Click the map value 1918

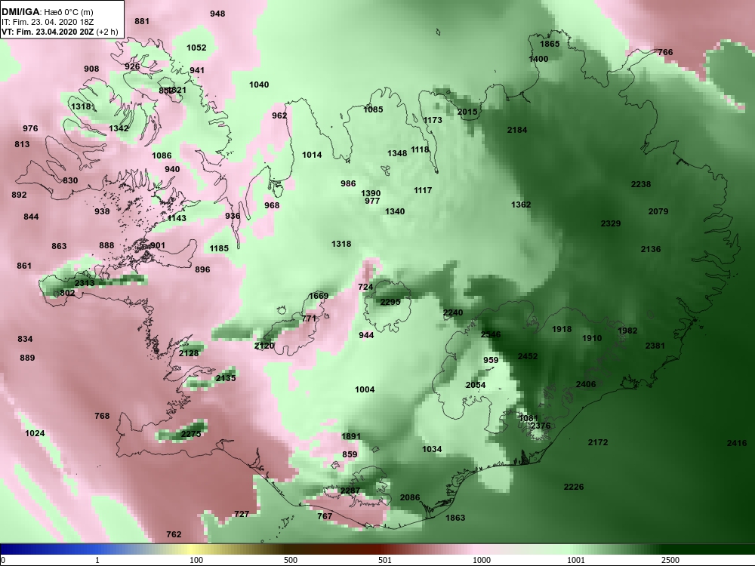click(x=562, y=330)
